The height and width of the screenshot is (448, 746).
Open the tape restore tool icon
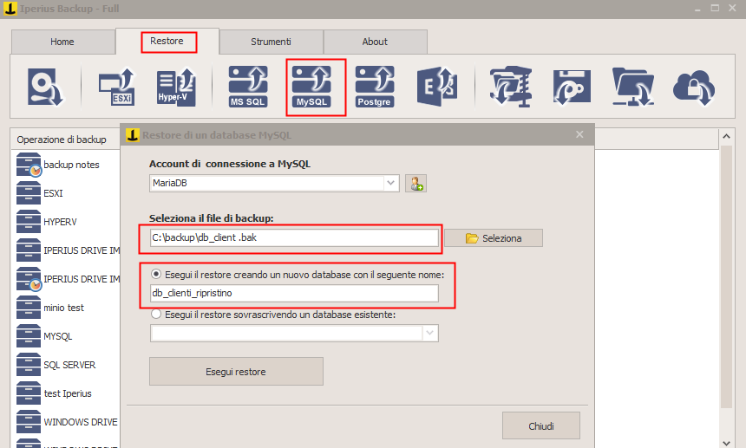(572, 87)
